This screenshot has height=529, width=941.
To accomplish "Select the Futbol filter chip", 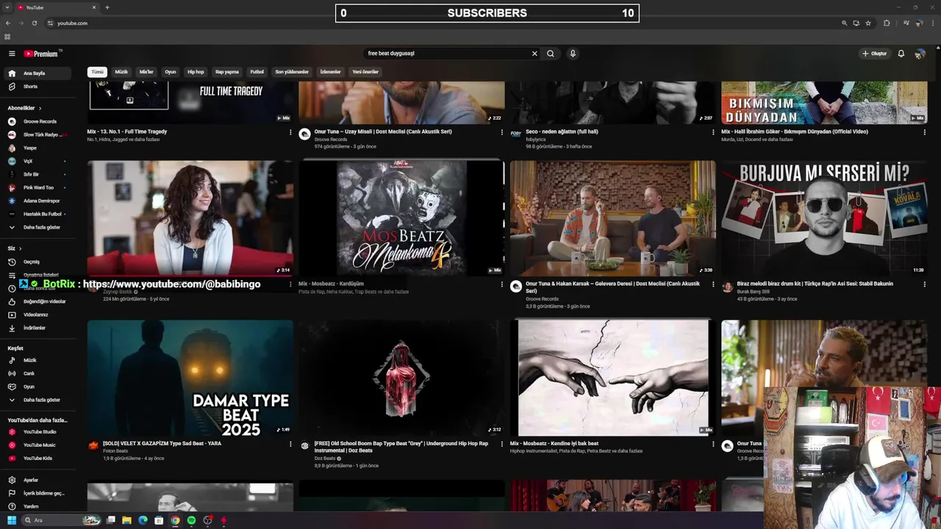I will [257, 72].
